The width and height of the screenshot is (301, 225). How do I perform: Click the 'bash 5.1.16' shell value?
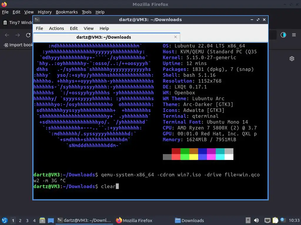(200, 75)
